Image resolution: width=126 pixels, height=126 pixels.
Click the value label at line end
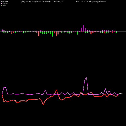[121, 94]
